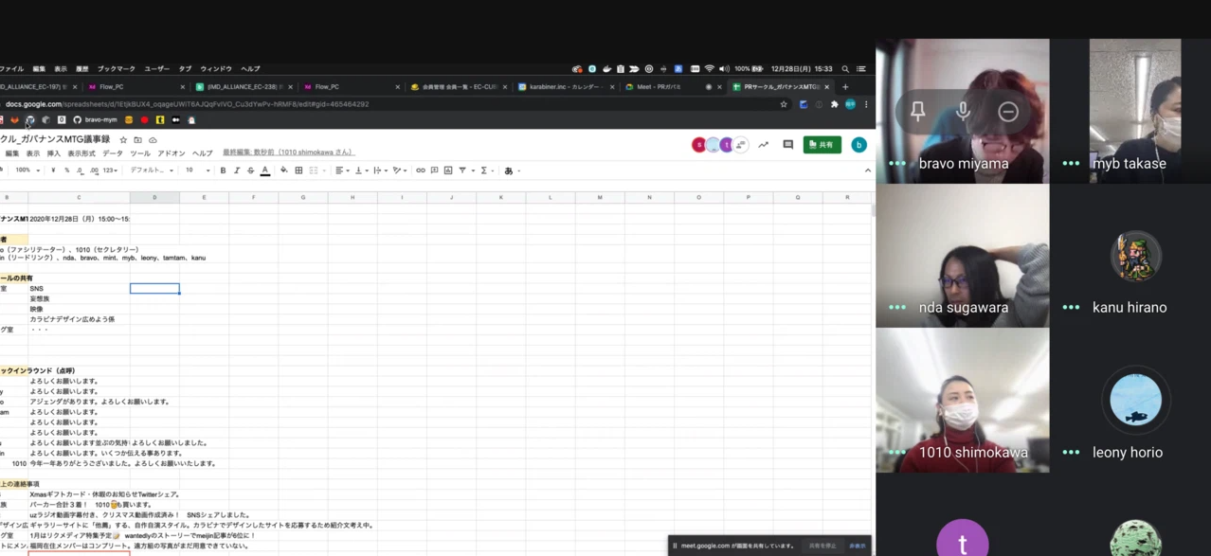The width and height of the screenshot is (1211, 556).
Task: Click the Chrome address bar URL
Action: tap(188, 104)
